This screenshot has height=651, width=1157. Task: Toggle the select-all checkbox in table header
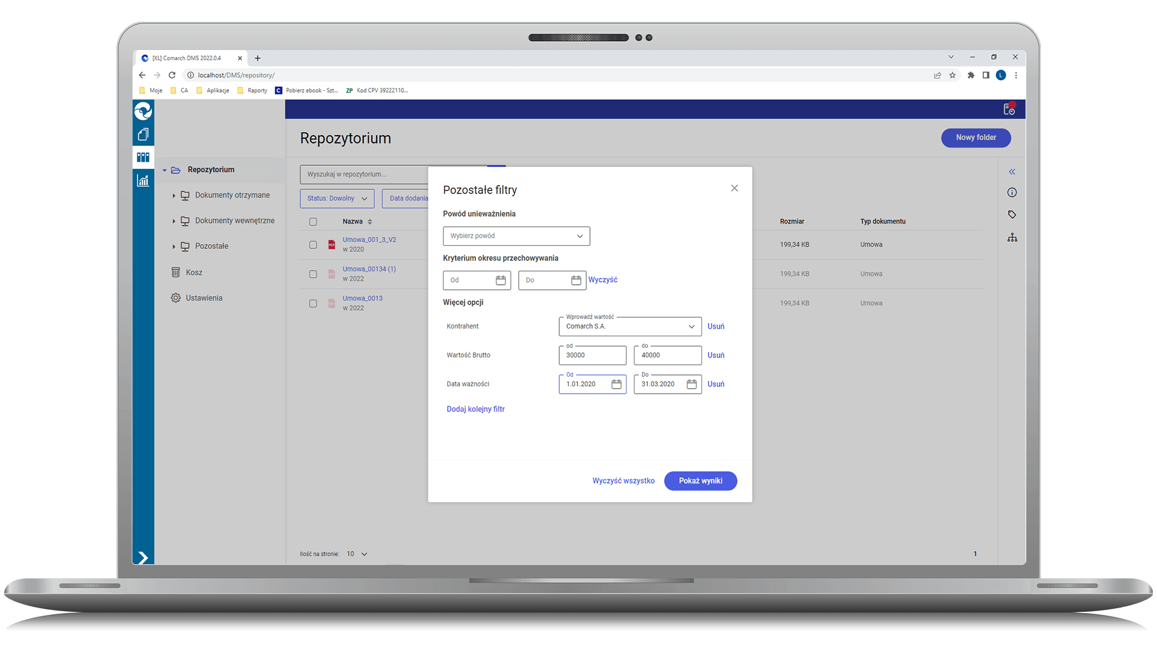[313, 222]
